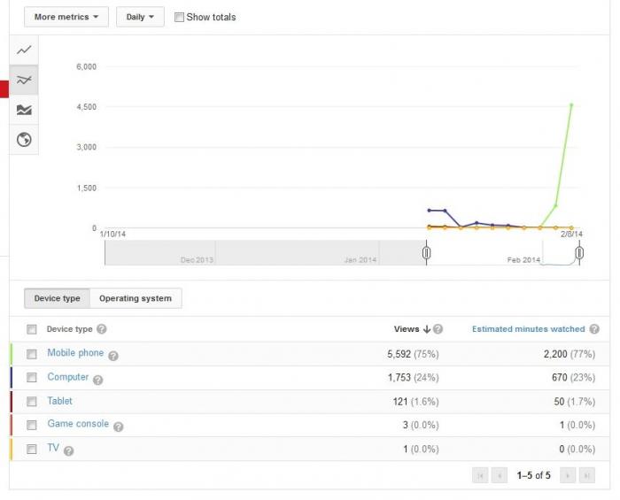Screen dimensions: 620x500
Task: Select the multi-line chart view icon
Action: click(24, 81)
